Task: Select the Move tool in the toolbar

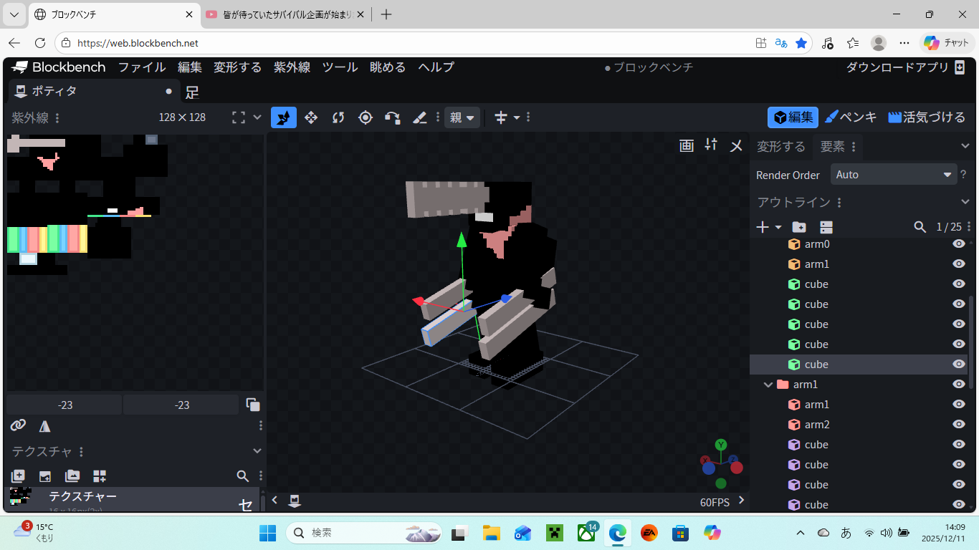Action: [311, 117]
